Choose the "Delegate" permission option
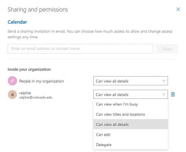The height and width of the screenshot is (152, 186). point(104,145)
